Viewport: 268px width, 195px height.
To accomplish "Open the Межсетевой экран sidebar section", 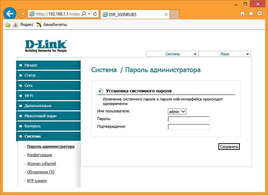I will [49, 116].
